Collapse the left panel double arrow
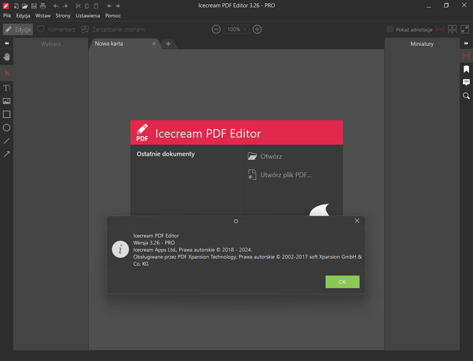 pos(7,43)
